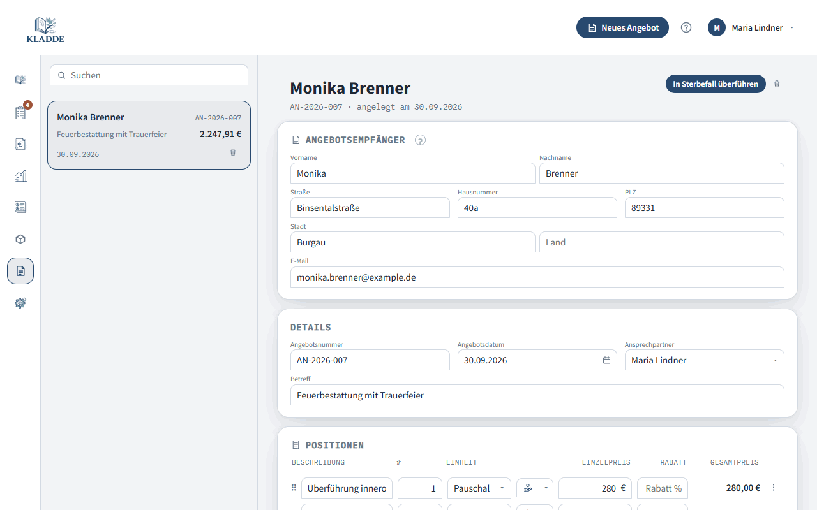Image resolution: width=817 pixels, height=510 pixels.
Task: Open the contacts card sidebar icon
Action: pos(20,207)
